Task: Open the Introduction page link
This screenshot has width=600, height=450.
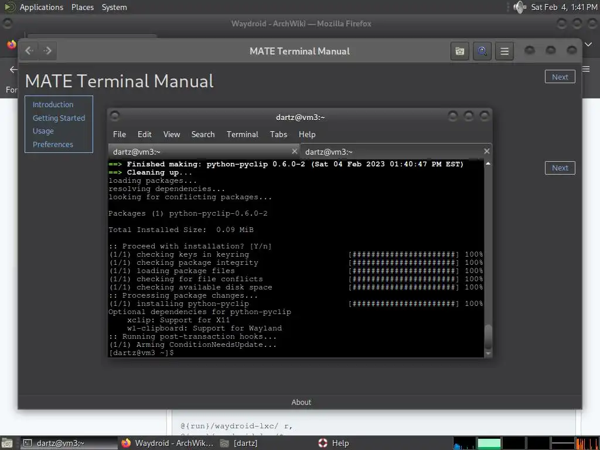Action: (x=53, y=104)
